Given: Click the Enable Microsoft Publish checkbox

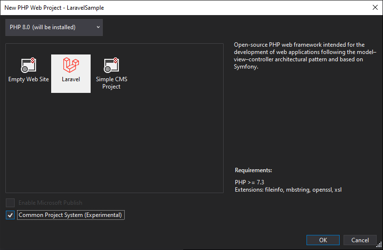Looking at the screenshot, I should [10, 203].
